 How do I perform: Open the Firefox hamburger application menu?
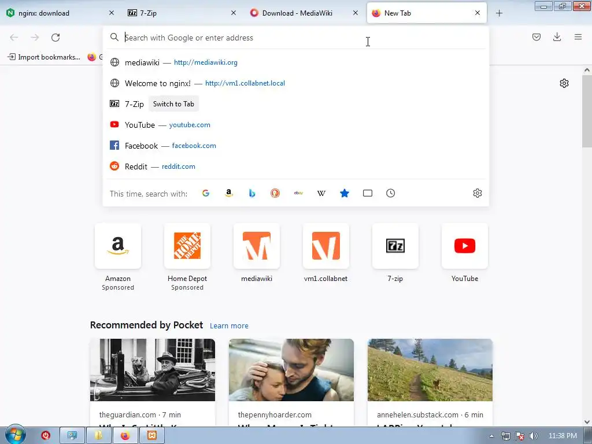point(578,37)
